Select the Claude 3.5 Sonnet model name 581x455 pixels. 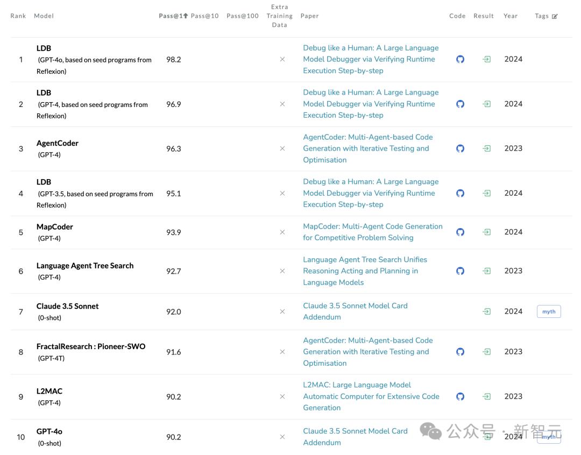point(68,306)
